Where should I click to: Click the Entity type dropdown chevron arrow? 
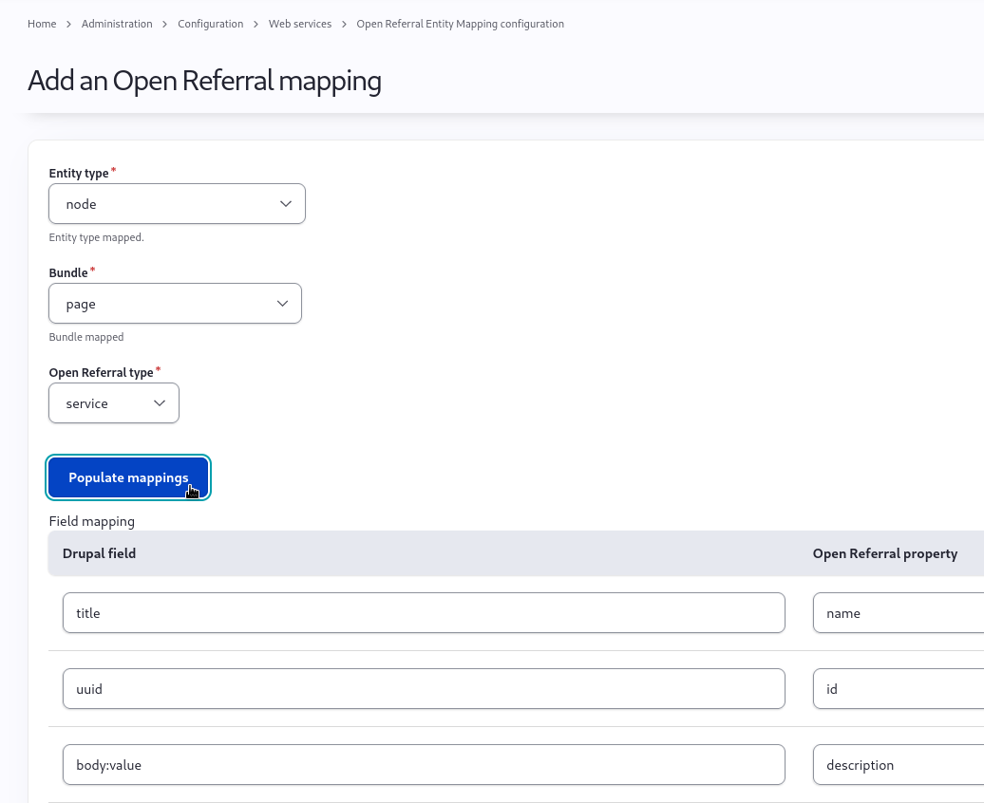pos(285,203)
